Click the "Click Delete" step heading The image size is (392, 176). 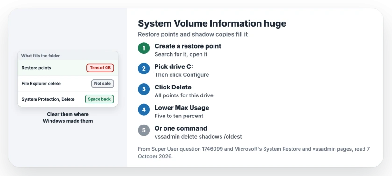(x=173, y=87)
